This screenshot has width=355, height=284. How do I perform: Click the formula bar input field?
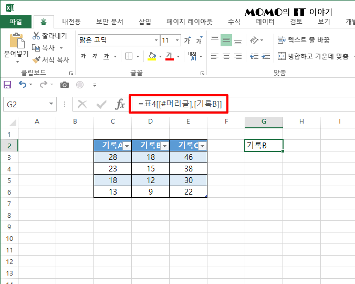click(x=243, y=104)
